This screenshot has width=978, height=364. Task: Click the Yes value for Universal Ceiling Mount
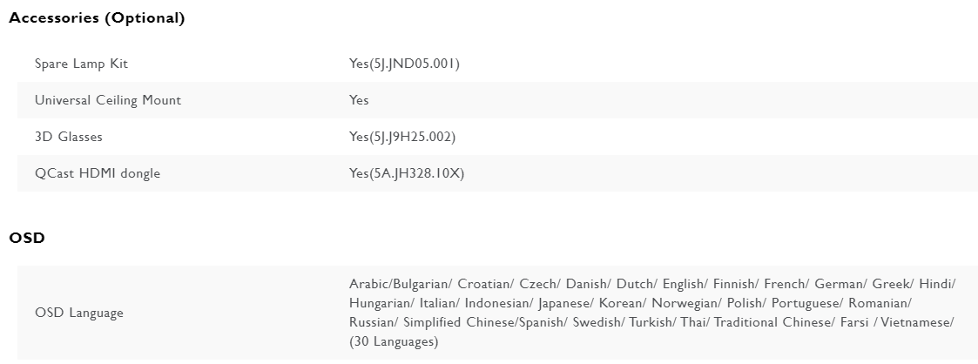(x=359, y=100)
